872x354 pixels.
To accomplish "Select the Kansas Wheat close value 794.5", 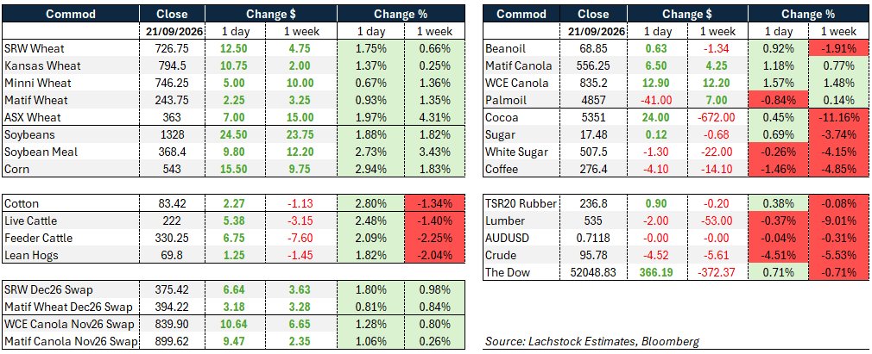I will coord(173,65).
